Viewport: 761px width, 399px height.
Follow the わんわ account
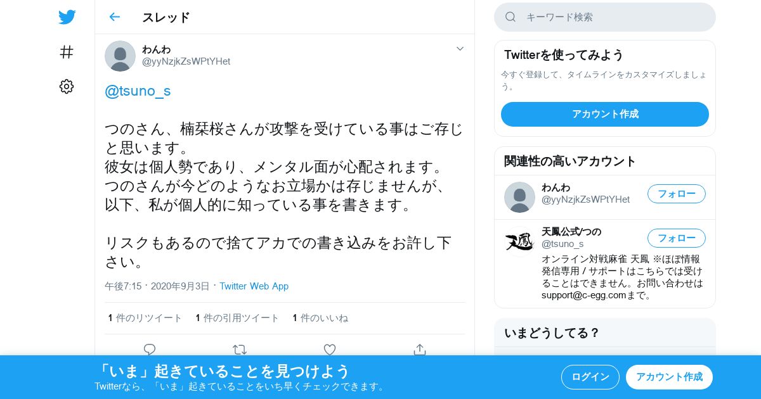[676, 194]
